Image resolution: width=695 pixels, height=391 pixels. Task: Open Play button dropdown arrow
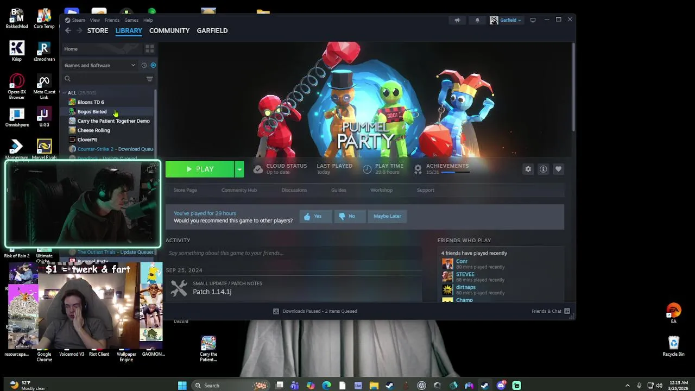239,169
